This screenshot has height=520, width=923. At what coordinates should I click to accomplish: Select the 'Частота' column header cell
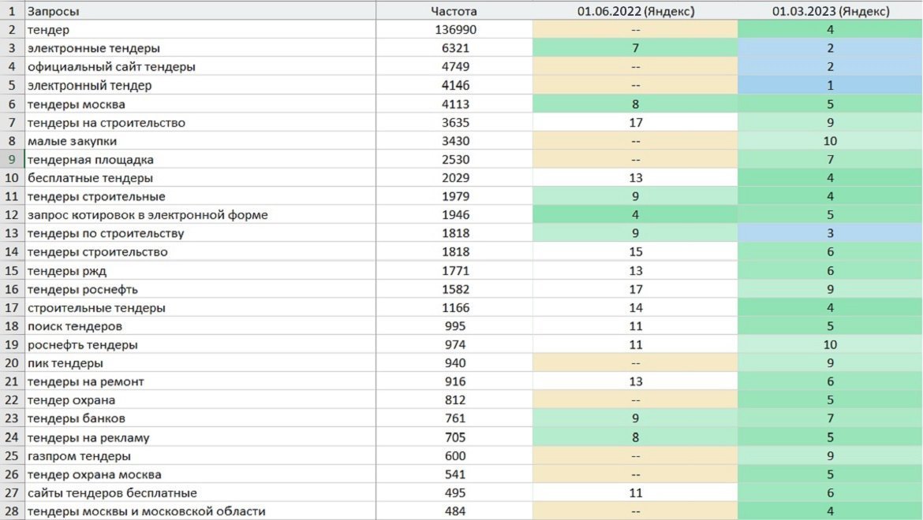(x=454, y=10)
